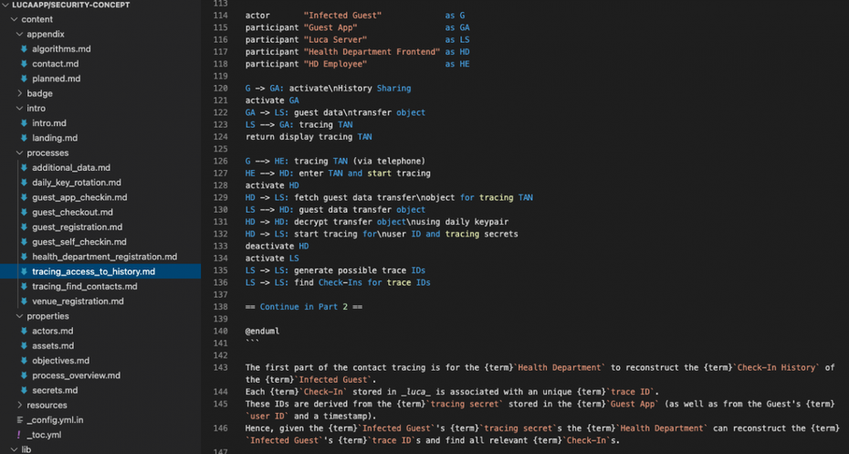Open objectives.md file
Viewport: 849px width, 454px height.
click(60, 361)
